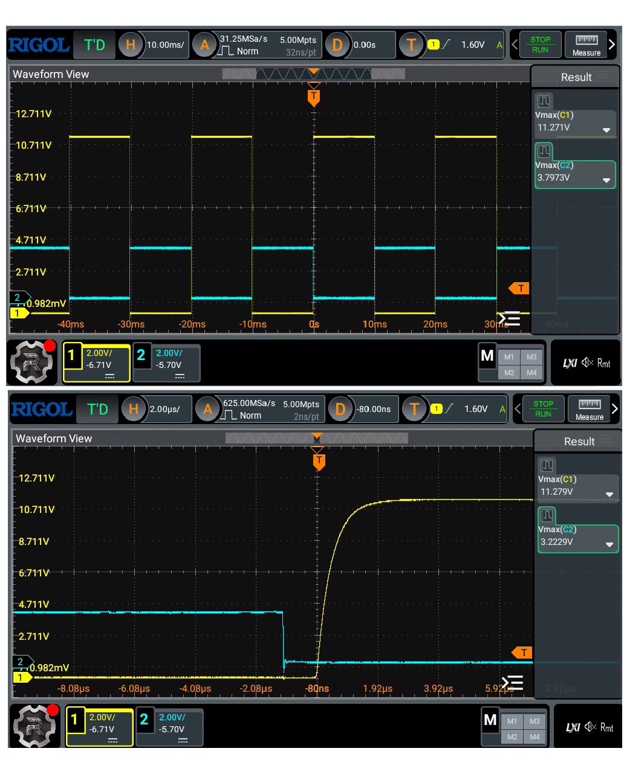Click the RIGOL logo in top screenshot
The image size is (624, 757).
(x=39, y=45)
